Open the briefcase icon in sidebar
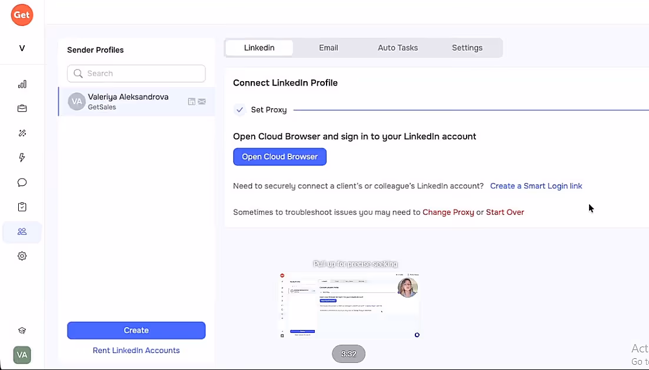649x370 pixels. point(22,108)
